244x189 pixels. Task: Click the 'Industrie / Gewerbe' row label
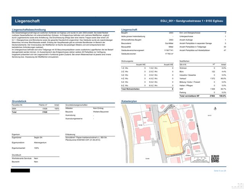(188, 75)
